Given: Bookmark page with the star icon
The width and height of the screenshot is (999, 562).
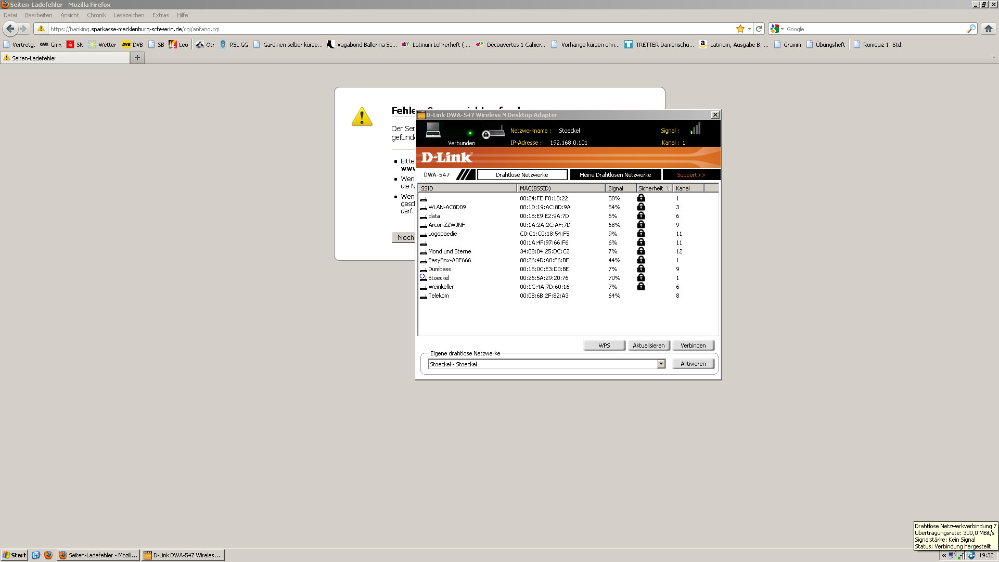Looking at the screenshot, I should [x=740, y=29].
